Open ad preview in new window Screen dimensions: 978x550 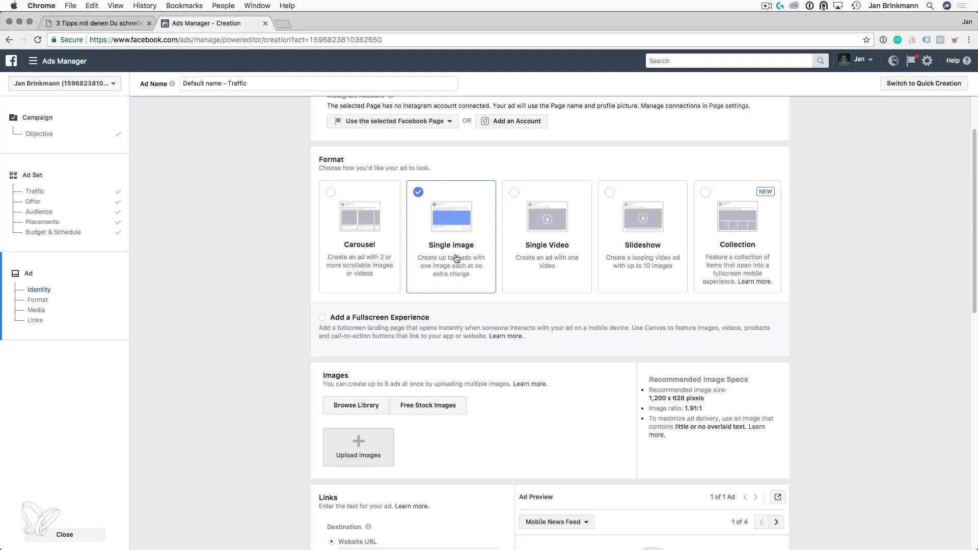[x=778, y=497]
